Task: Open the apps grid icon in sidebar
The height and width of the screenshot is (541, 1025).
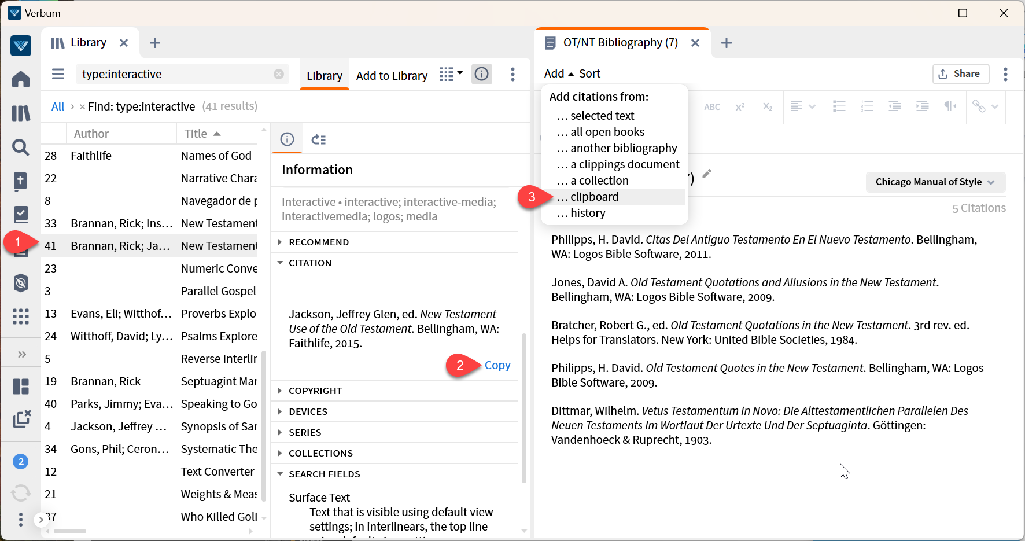Action: 21,316
